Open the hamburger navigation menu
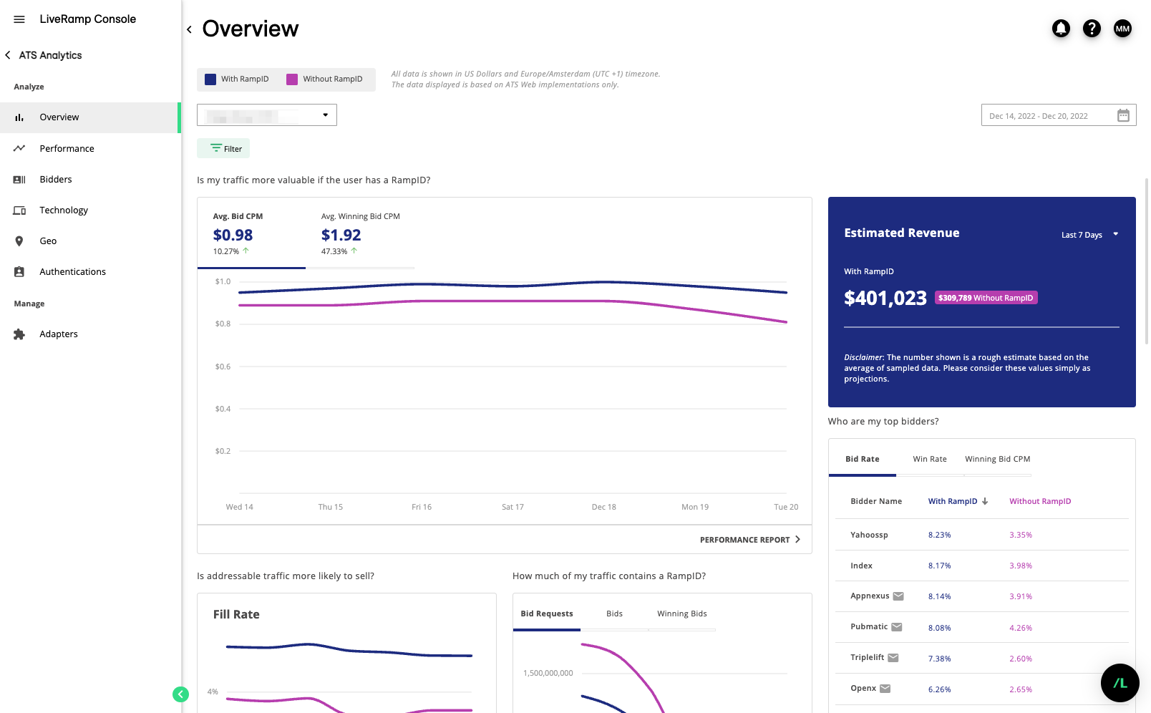Screen dimensions: 1151x713 [x=19, y=19]
